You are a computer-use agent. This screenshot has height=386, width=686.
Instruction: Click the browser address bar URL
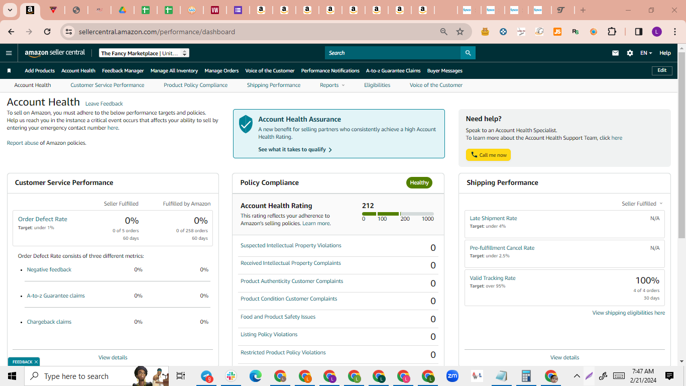[157, 32]
